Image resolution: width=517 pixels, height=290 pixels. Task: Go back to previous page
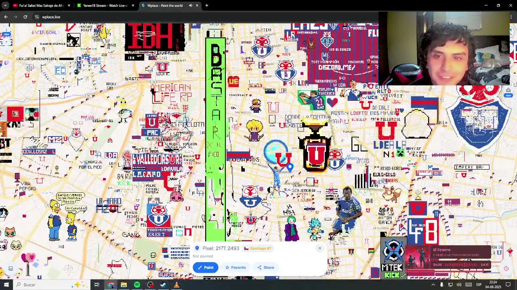6,17
